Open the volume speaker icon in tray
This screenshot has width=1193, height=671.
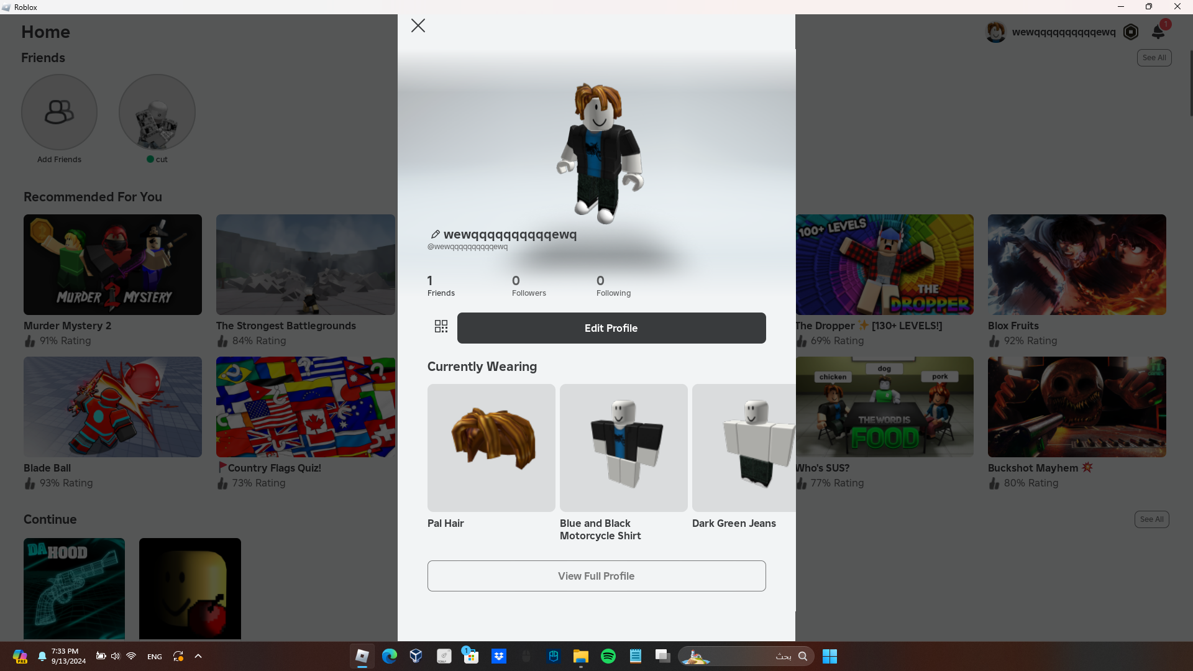point(116,656)
